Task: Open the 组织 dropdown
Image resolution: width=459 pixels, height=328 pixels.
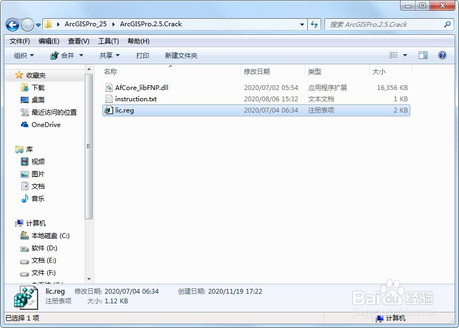Action: (x=24, y=55)
